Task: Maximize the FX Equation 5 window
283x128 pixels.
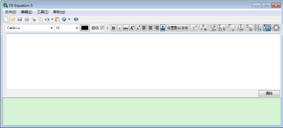Action: (x=266, y=6)
